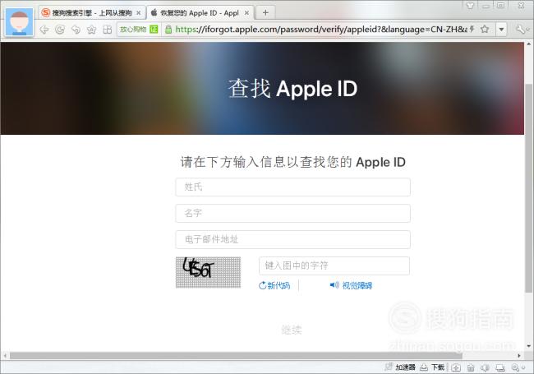534x374 pixels.
Task: Focus the 姓氏 input field
Action: coord(293,187)
